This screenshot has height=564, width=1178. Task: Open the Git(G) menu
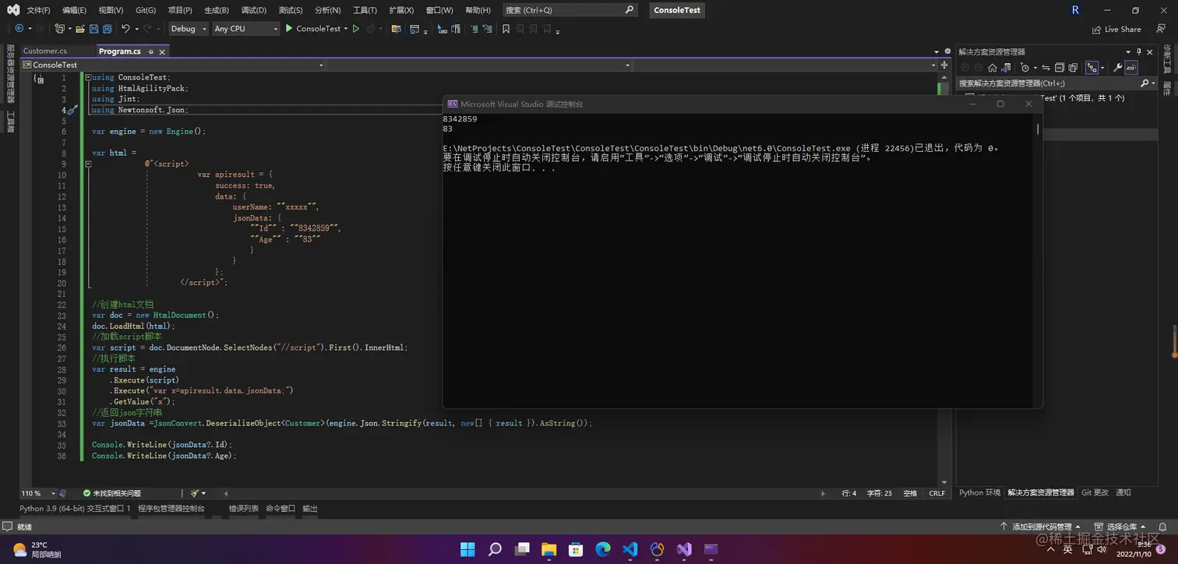click(146, 10)
